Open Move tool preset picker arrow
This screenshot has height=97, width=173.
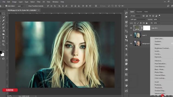tap(3, 6)
